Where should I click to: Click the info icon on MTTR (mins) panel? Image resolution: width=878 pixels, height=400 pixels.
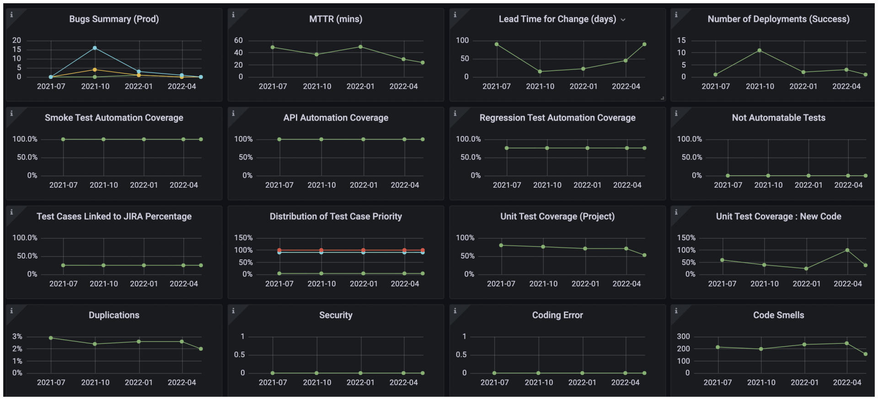pyautogui.click(x=233, y=15)
